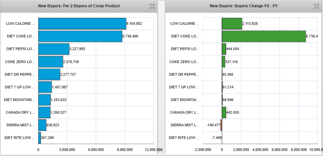Viewport: 323px width, 156px height.
Task: Select the blue DIET PEPSI bar showing 3,227,992
Action: (x=54, y=49)
